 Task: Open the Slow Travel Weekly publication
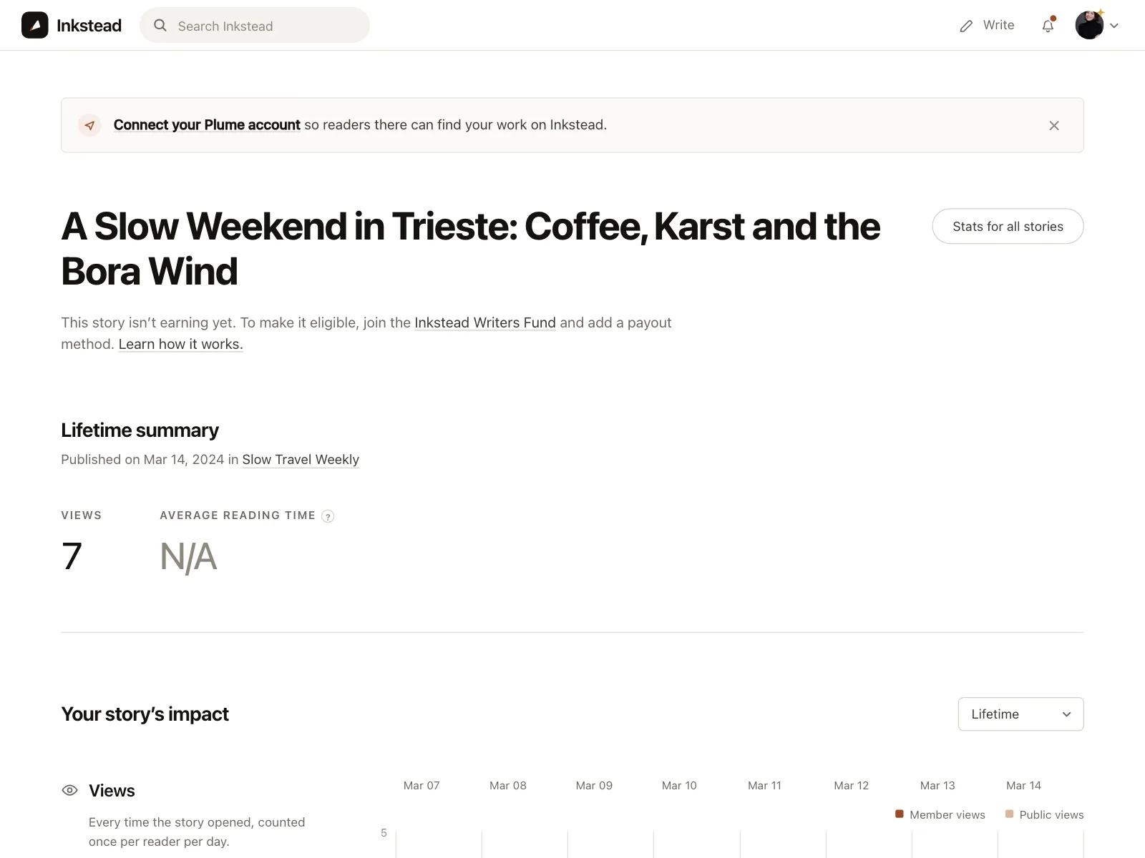[x=301, y=460]
